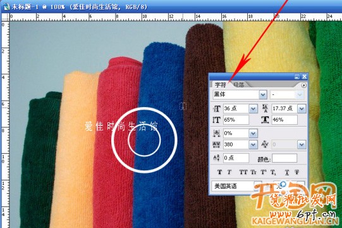Click the Strikethrough style icon
The width and height of the screenshot is (342, 228).
pos(296,172)
